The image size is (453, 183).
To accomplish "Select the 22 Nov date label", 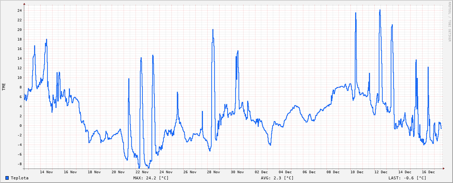I will pos(142,172).
